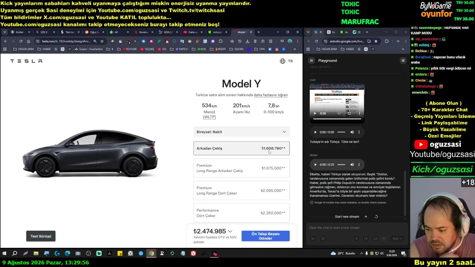Open the tab search dropdown in Tesla window
Screen dimensions: 475x267
5,32
